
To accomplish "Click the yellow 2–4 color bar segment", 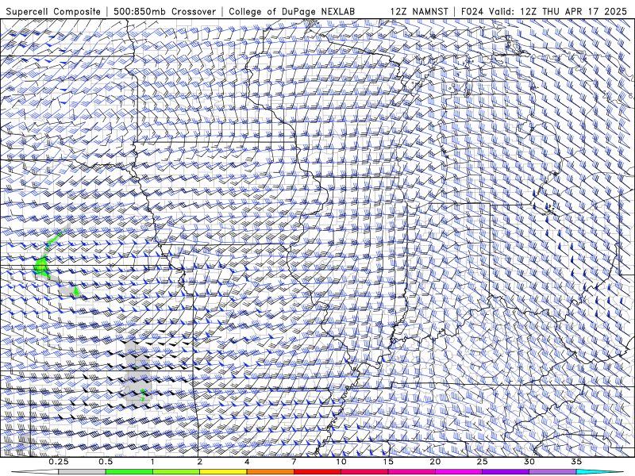I will click(x=223, y=472).
